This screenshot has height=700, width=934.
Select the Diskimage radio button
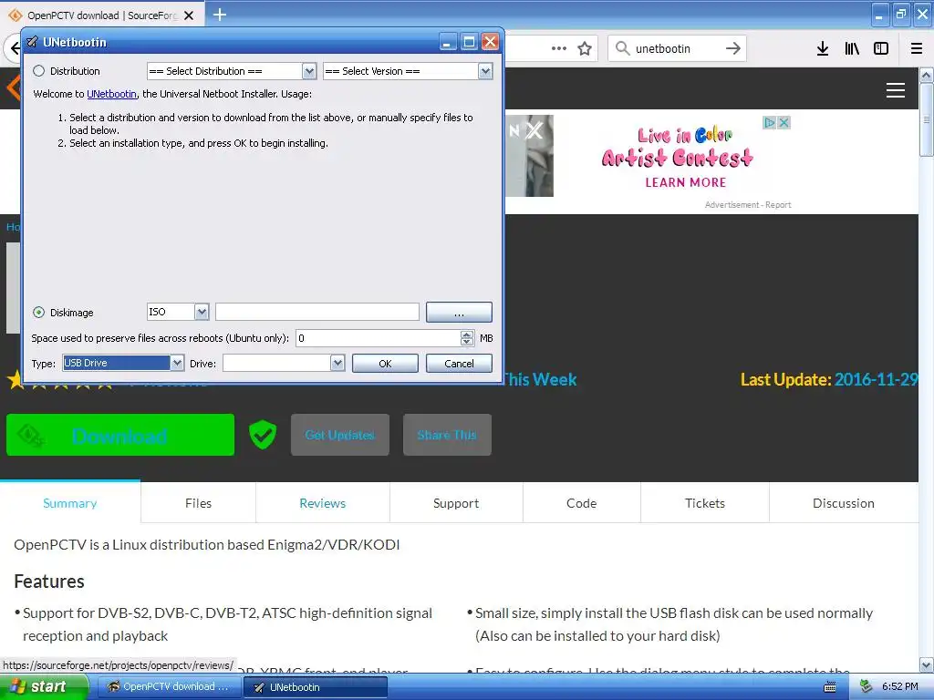pyautogui.click(x=39, y=312)
